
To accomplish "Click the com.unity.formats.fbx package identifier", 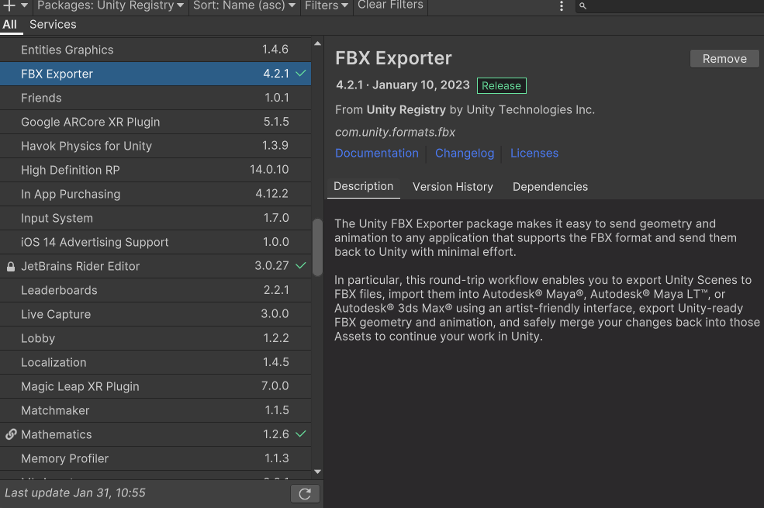I will (x=395, y=133).
